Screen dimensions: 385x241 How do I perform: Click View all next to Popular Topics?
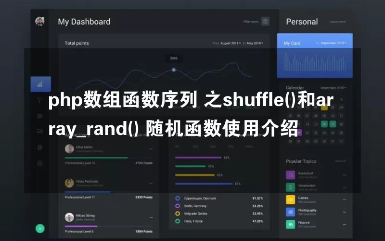[341, 161]
